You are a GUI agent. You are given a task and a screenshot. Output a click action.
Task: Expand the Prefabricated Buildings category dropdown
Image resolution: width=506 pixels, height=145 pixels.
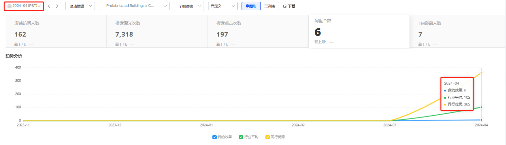(134, 6)
